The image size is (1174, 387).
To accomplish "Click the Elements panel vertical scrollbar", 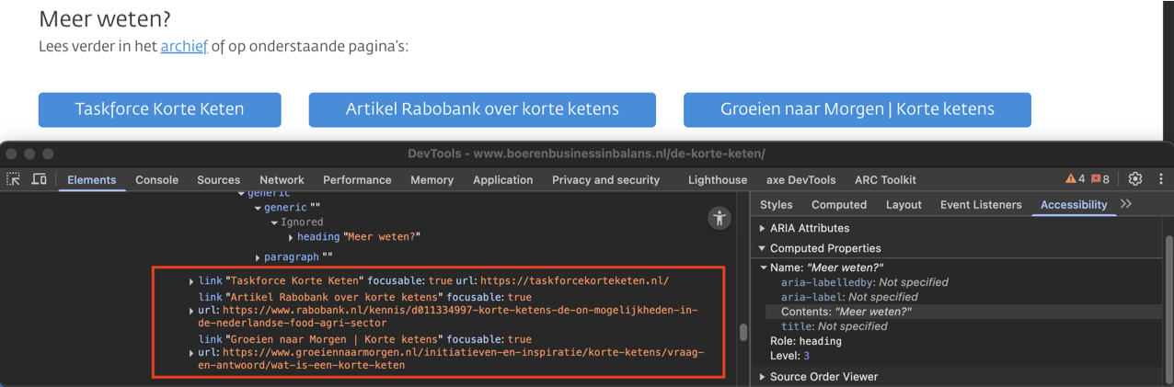I will tap(743, 331).
